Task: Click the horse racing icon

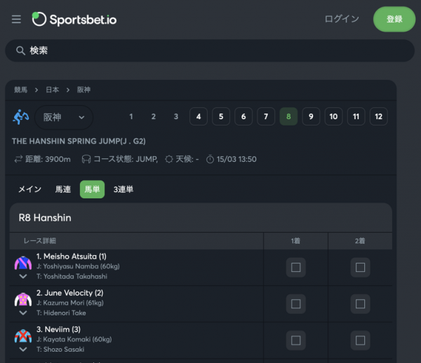Action: coord(21,116)
